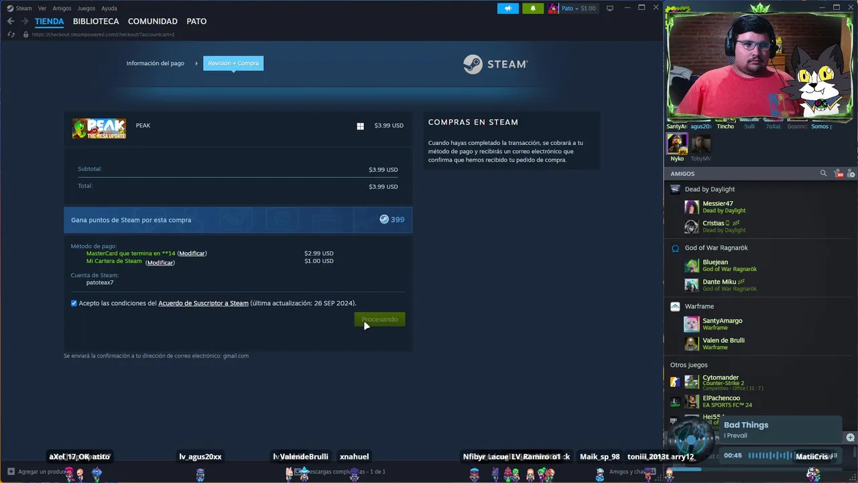Click the PEAK item name
Viewport: 858px width, 483px height.
point(143,125)
